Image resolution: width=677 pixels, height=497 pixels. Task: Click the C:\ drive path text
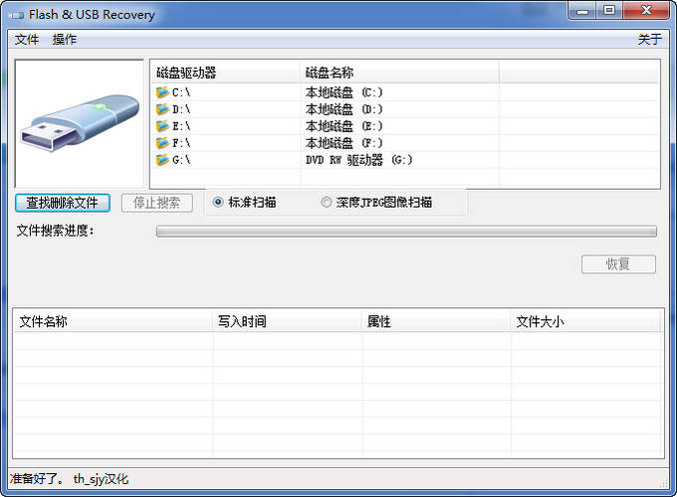pos(181,92)
